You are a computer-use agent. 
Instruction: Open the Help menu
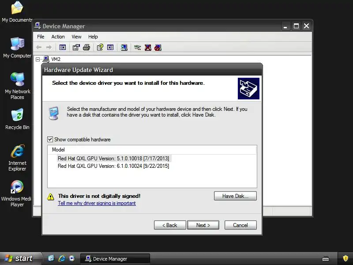click(93, 37)
